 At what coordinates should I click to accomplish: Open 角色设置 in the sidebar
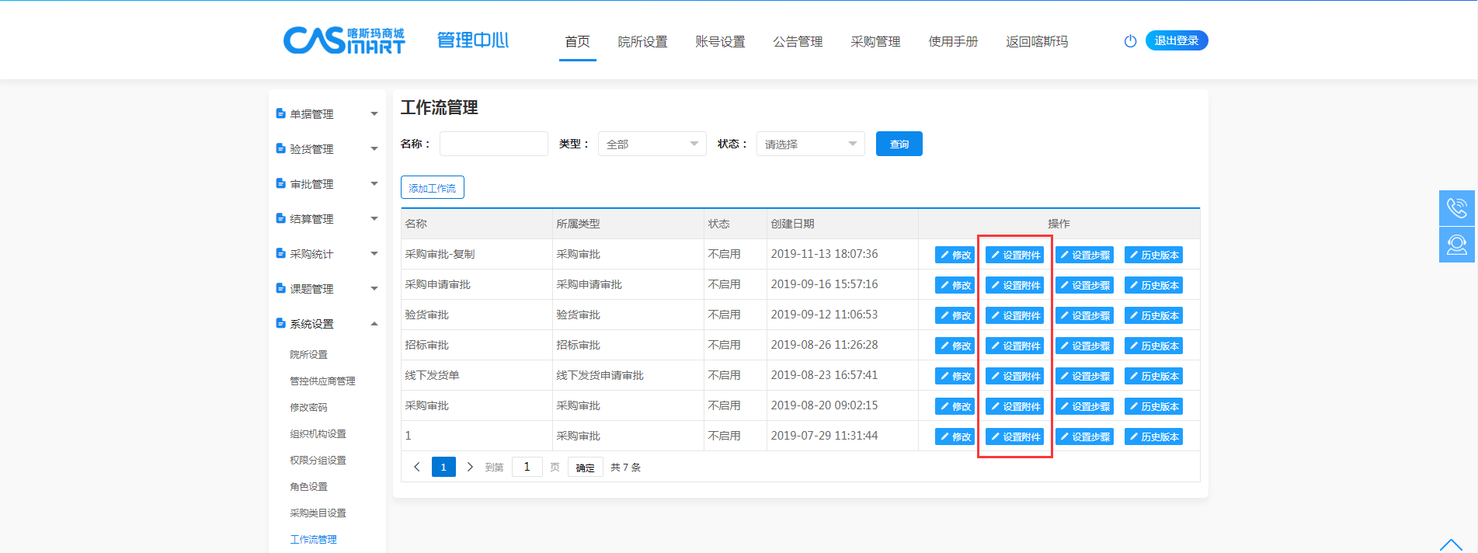tap(308, 486)
